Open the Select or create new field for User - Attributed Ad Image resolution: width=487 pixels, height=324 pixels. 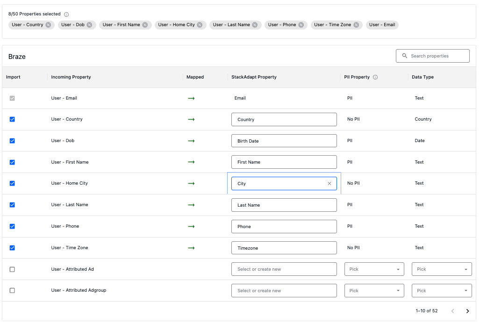284,269
